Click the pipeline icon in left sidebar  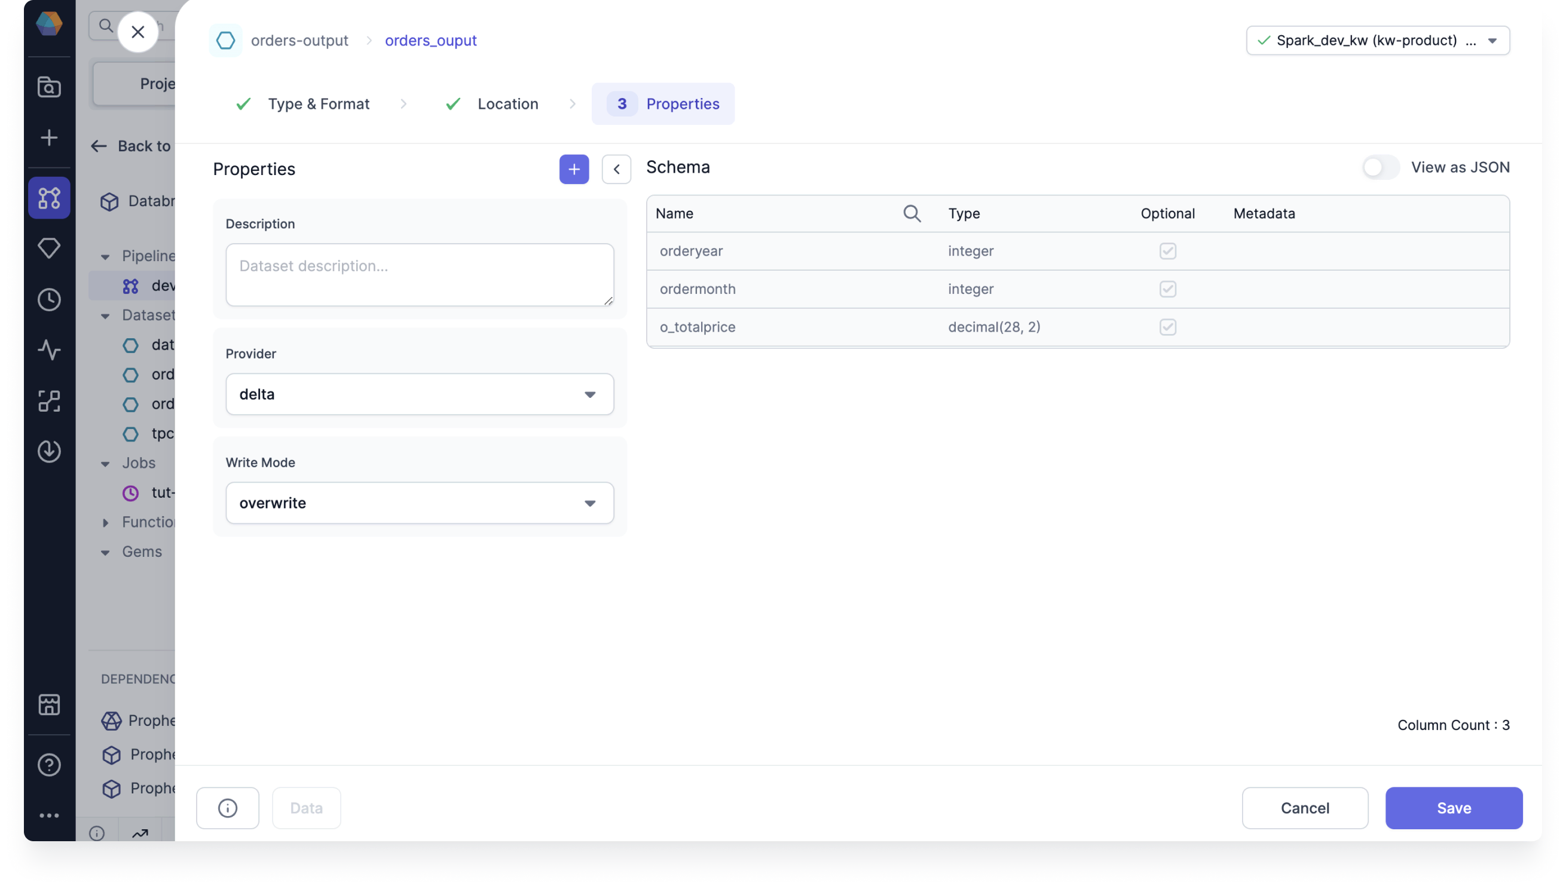pyautogui.click(x=48, y=197)
